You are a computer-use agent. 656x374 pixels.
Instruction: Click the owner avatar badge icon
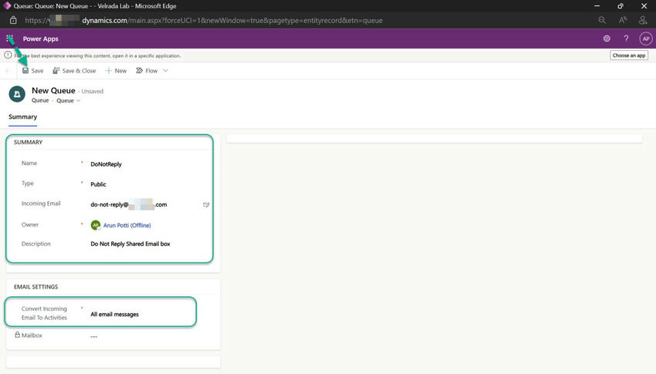coord(96,225)
